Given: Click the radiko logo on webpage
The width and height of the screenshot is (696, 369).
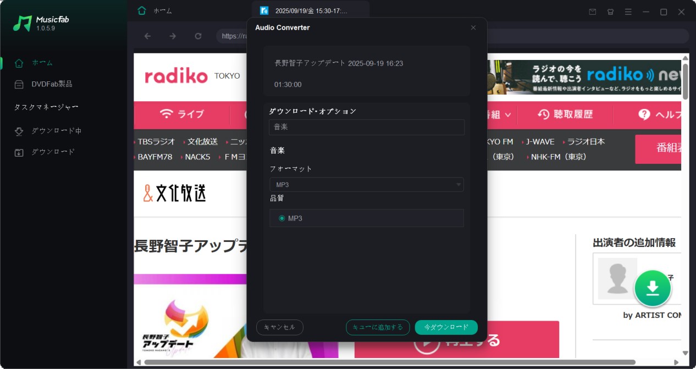Looking at the screenshot, I should [x=176, y=76].
